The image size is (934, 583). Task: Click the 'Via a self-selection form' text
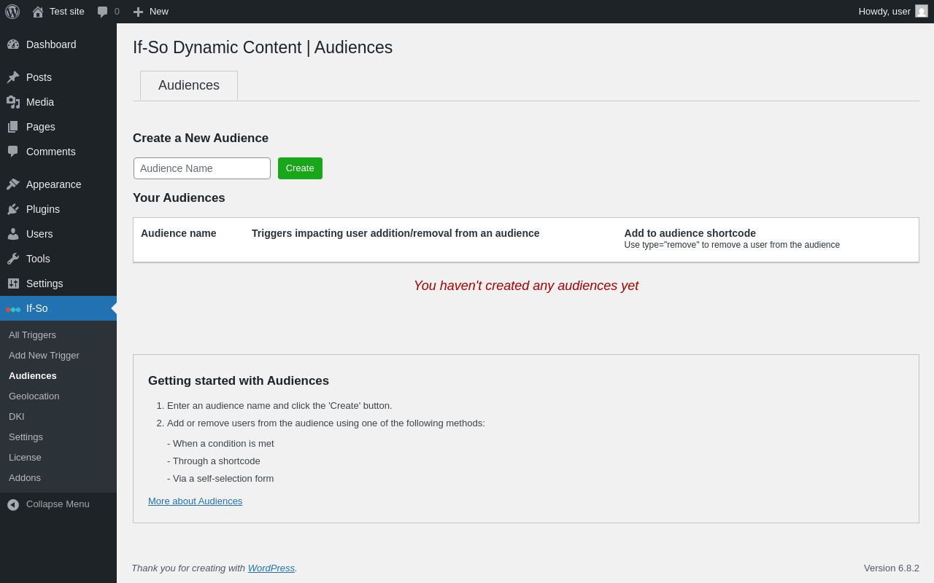click(220, 479)
